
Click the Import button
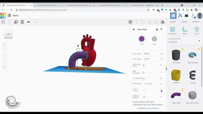[x=173, y=22]
